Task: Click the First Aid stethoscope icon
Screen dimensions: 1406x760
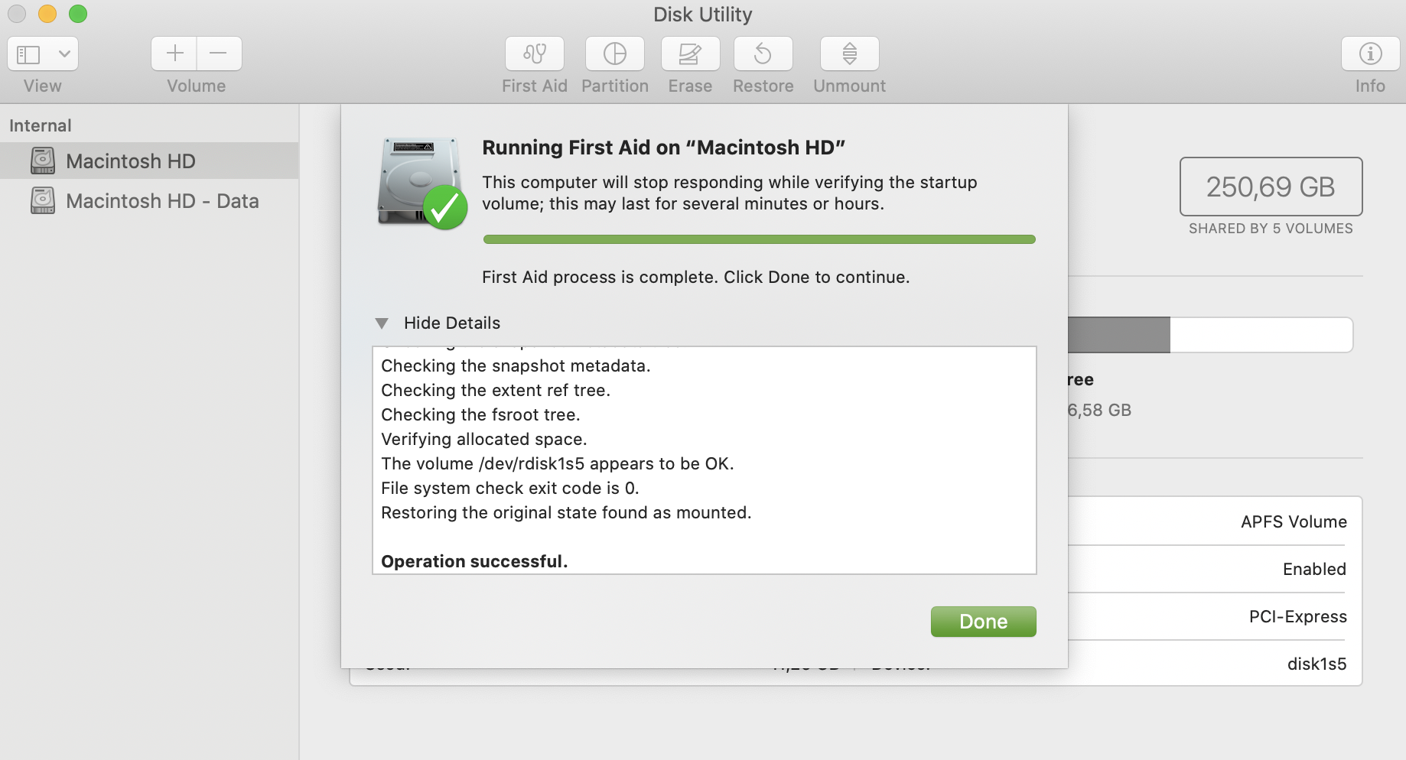Action: pyautogui.click(x=535, y=54)
